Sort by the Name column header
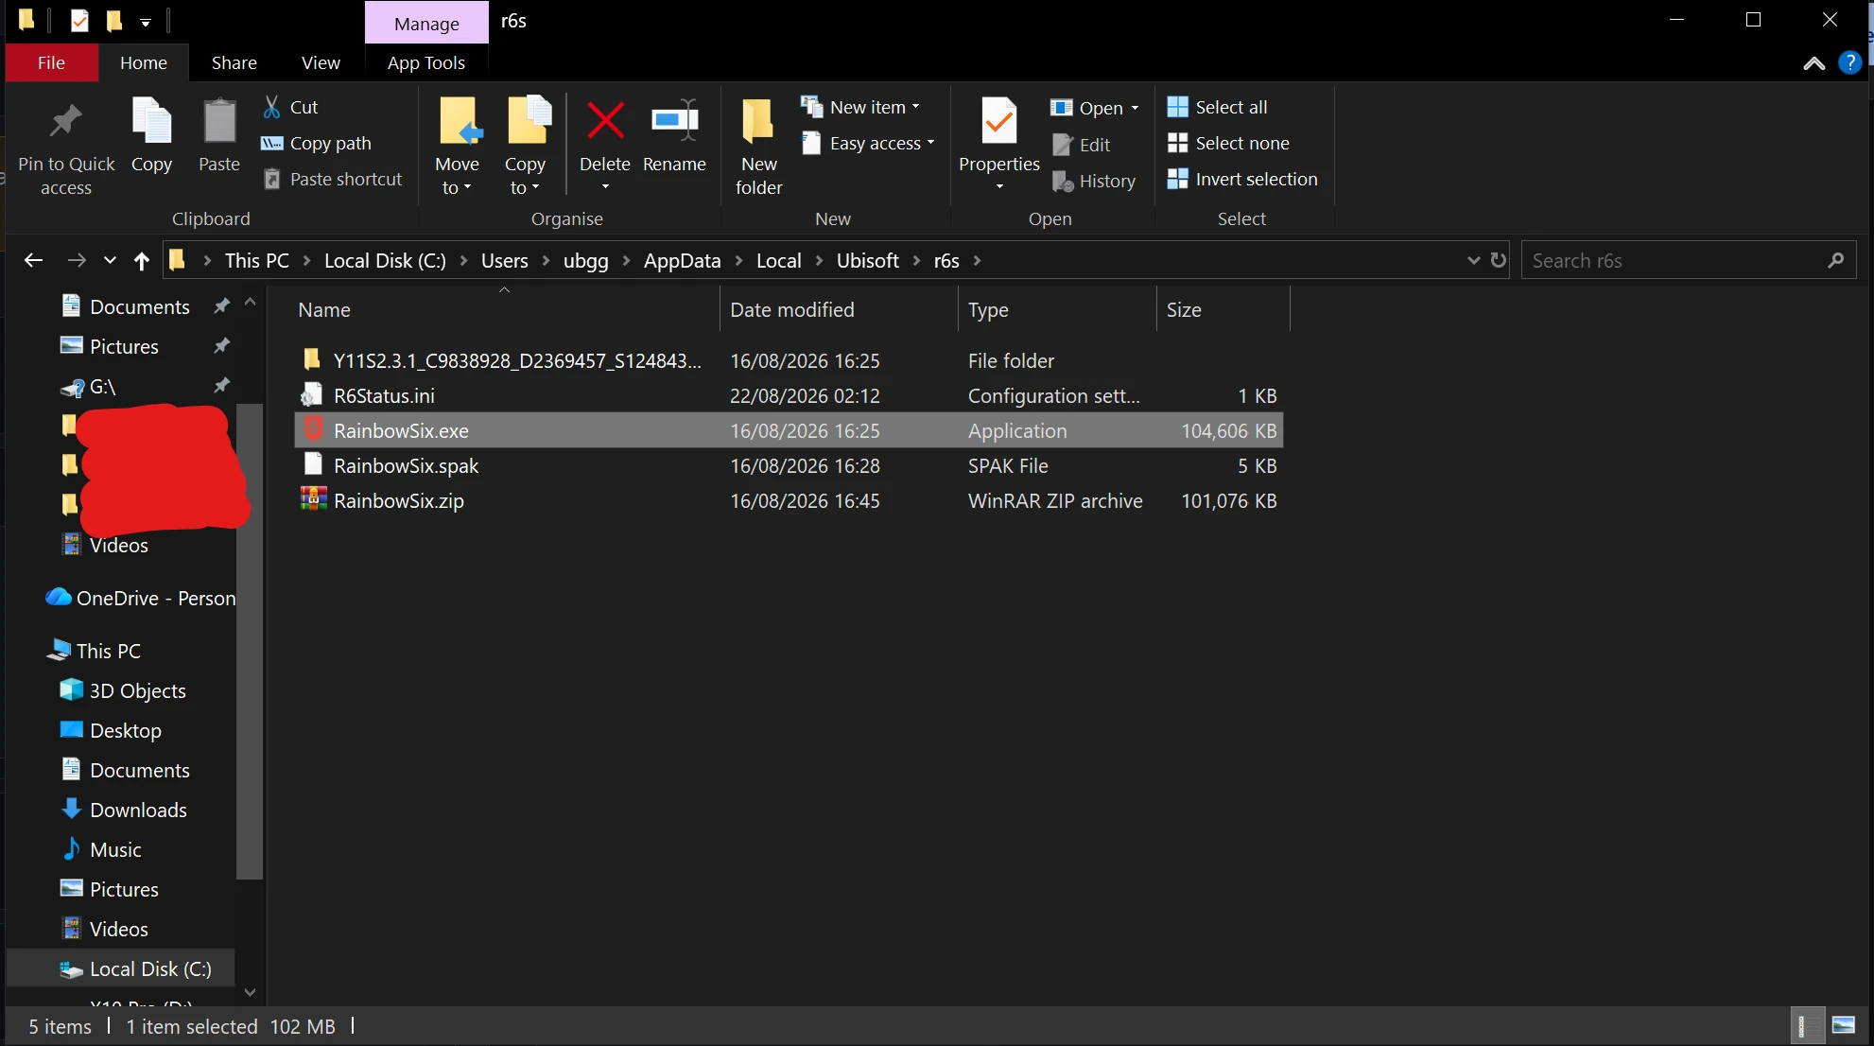This screenshot has height=1046, width=1874. click(x=506, y=309)
